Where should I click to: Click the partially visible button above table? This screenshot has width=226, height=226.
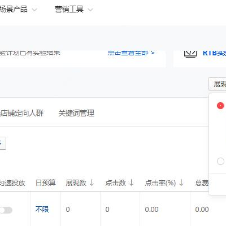(x=3, y=143)
